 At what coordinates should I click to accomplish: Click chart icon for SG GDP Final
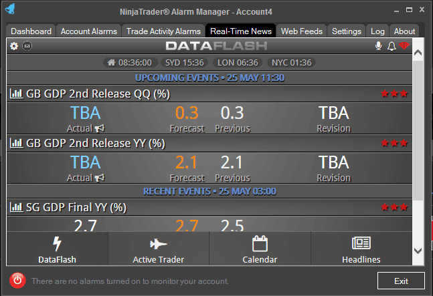16,207
